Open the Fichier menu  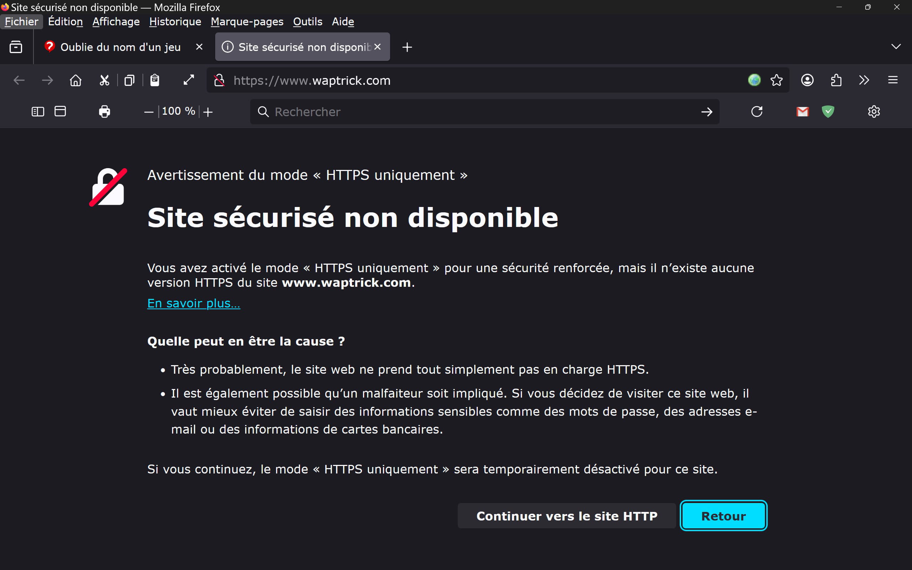click(21, 22)
